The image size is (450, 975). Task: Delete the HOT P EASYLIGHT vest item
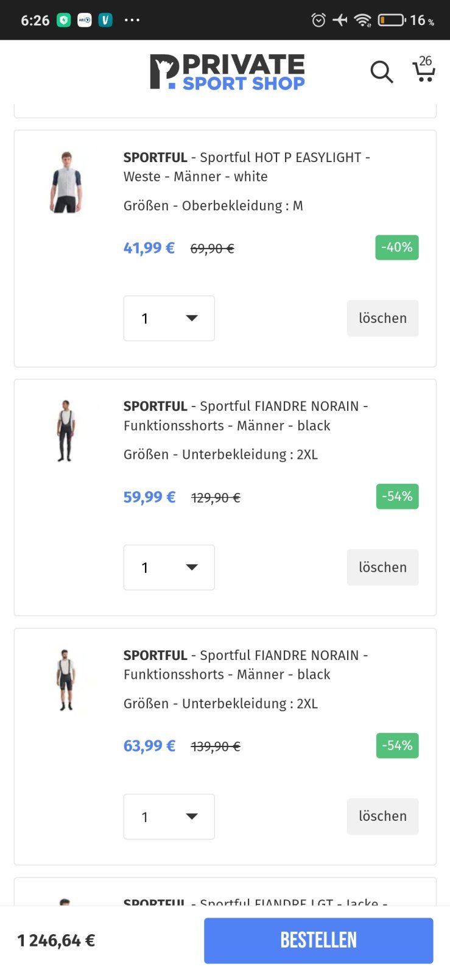click(382, 318)
